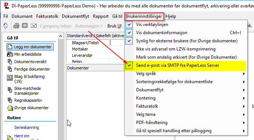Viewport: 254px width, 140px height.
Task: Click the green form toolbar icon
Action: (25, 26)
